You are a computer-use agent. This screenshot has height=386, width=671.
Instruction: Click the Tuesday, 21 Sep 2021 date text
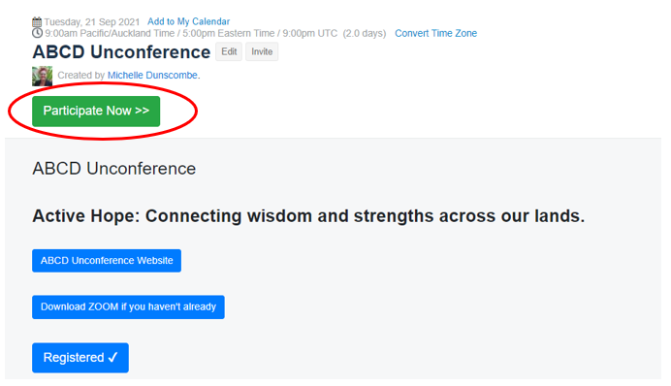(92, 22)
